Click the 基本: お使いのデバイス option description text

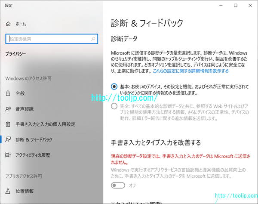[184, 90]
